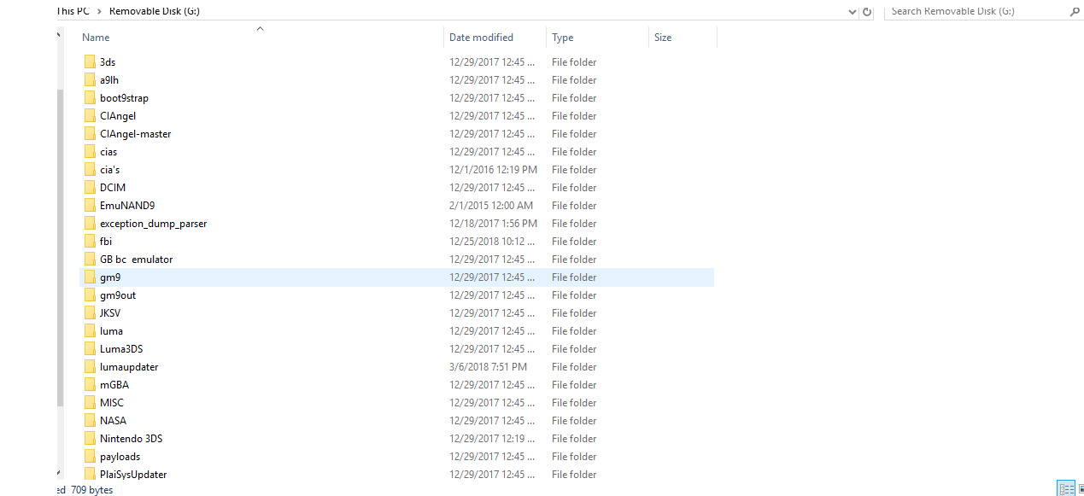Viewport: 1084px width, 496px height.
Task: Click Removable Disk (G:) in address bar
Action: click(x=155, y=12)
